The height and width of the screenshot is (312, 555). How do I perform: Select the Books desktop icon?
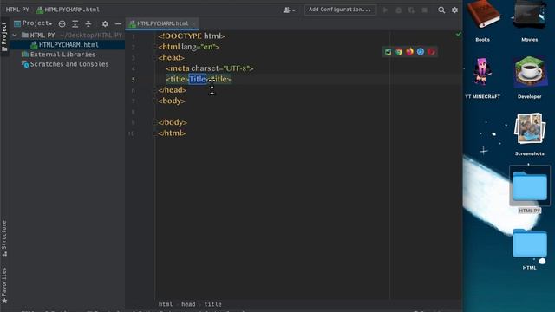pyautogui.click(x=482, y=22)
